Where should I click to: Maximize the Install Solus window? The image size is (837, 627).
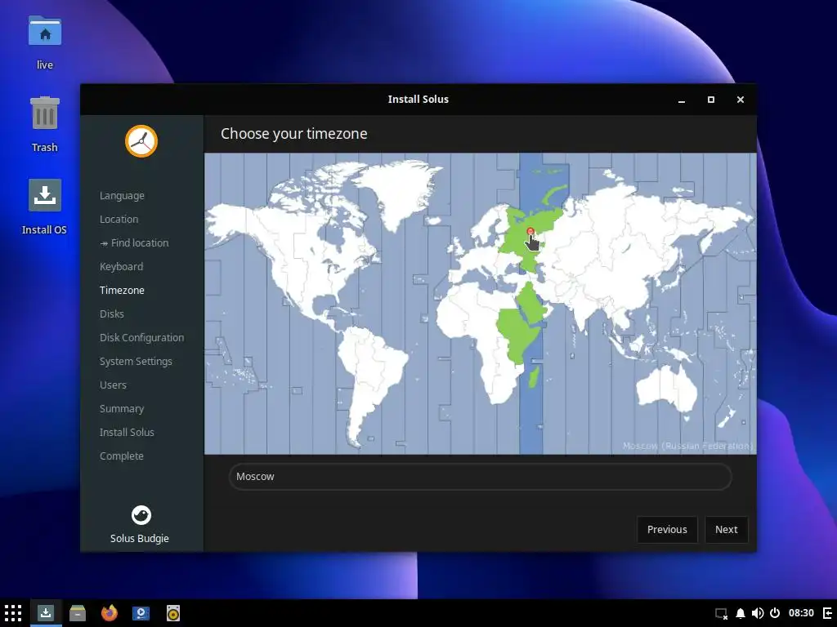pyautogui.click(x=710, y=100)
